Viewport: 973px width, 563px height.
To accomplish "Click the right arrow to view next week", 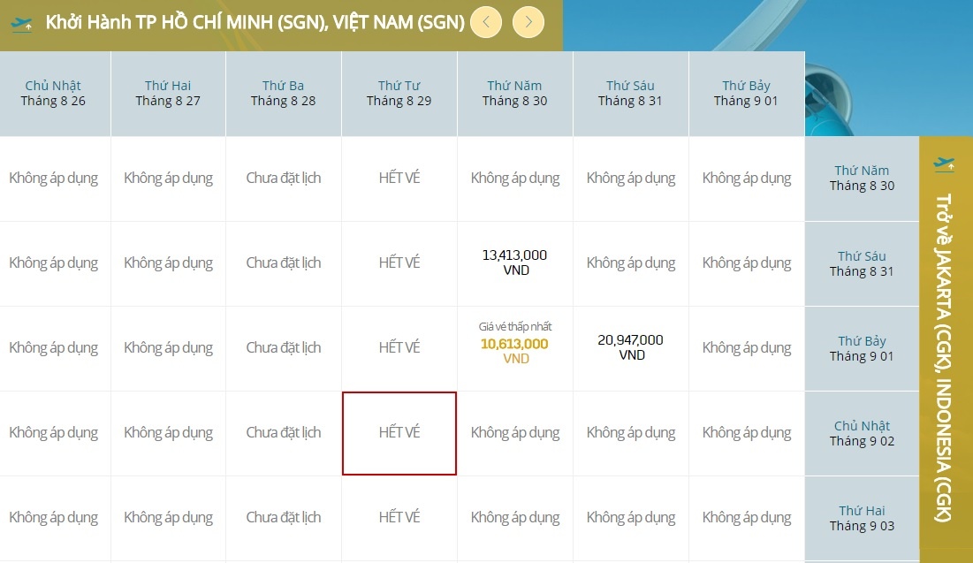I will [528, 22].
